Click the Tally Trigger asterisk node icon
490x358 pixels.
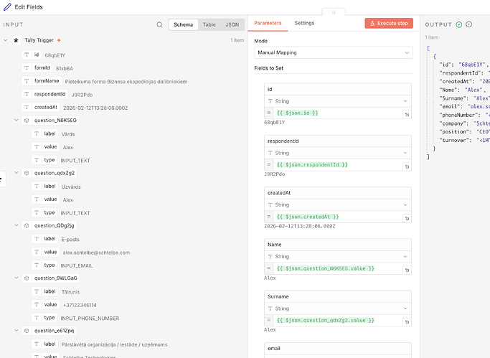pyautogui.click(x=16, y=41)
